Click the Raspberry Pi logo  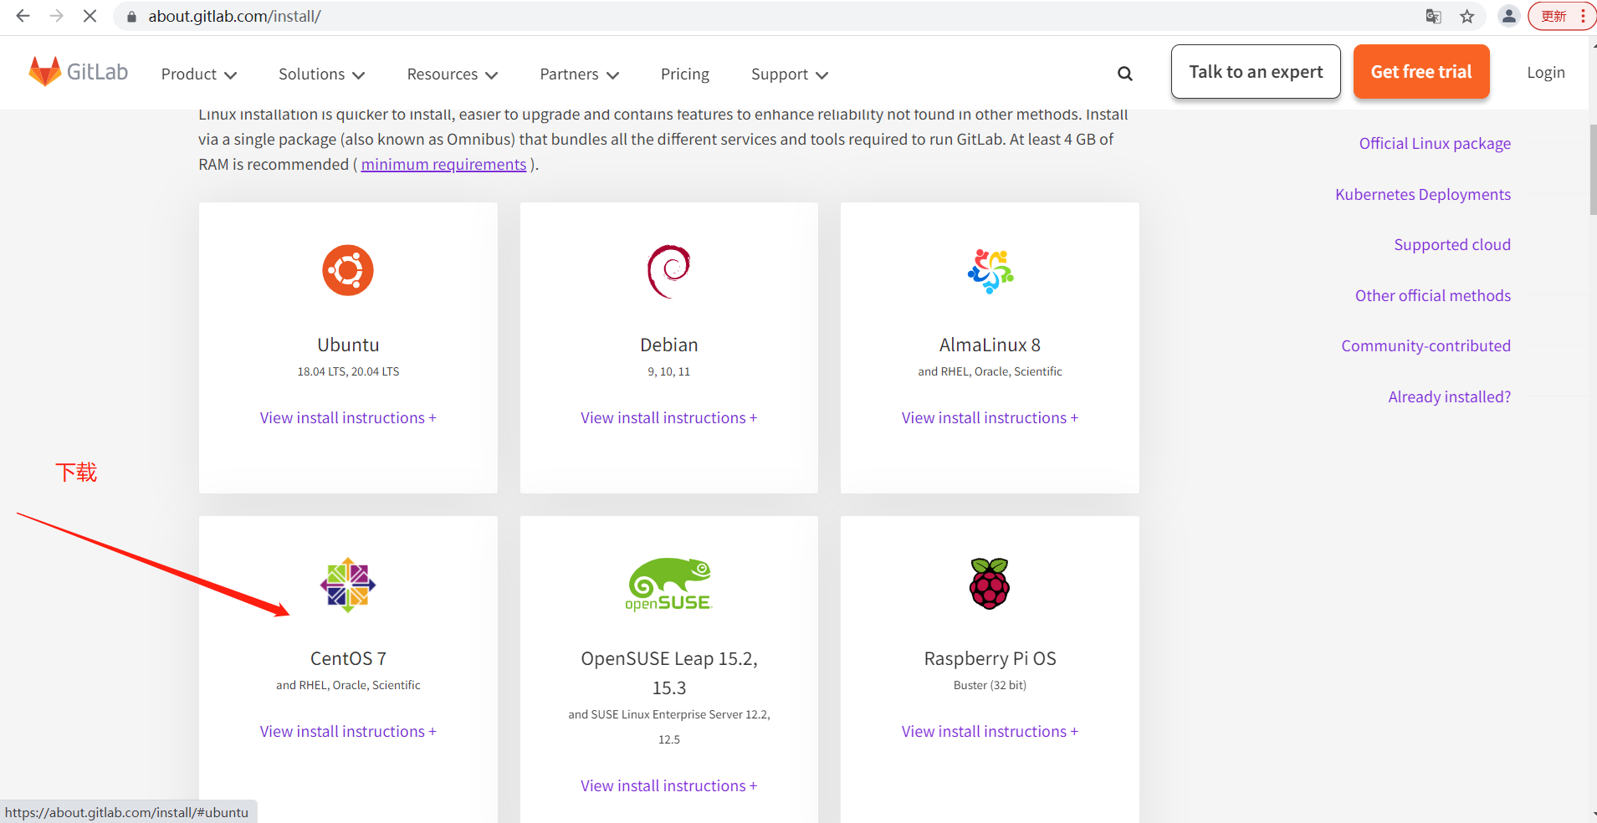click(990, 584)
